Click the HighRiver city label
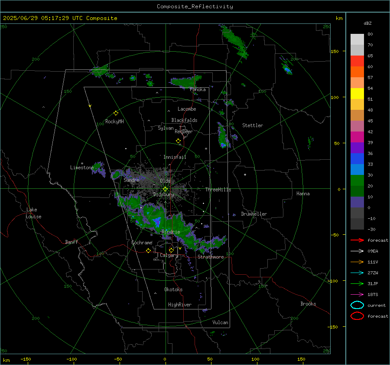Image resolution: width=390 pixels, height=365 pixels. pyautogui.click(x=180, y=305)
